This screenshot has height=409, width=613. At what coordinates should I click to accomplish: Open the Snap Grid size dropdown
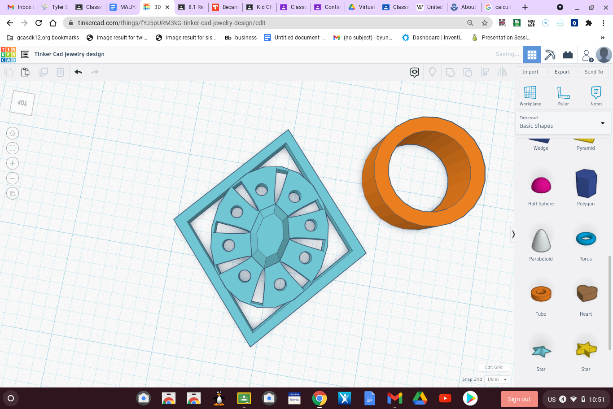(x=496, y=379)
